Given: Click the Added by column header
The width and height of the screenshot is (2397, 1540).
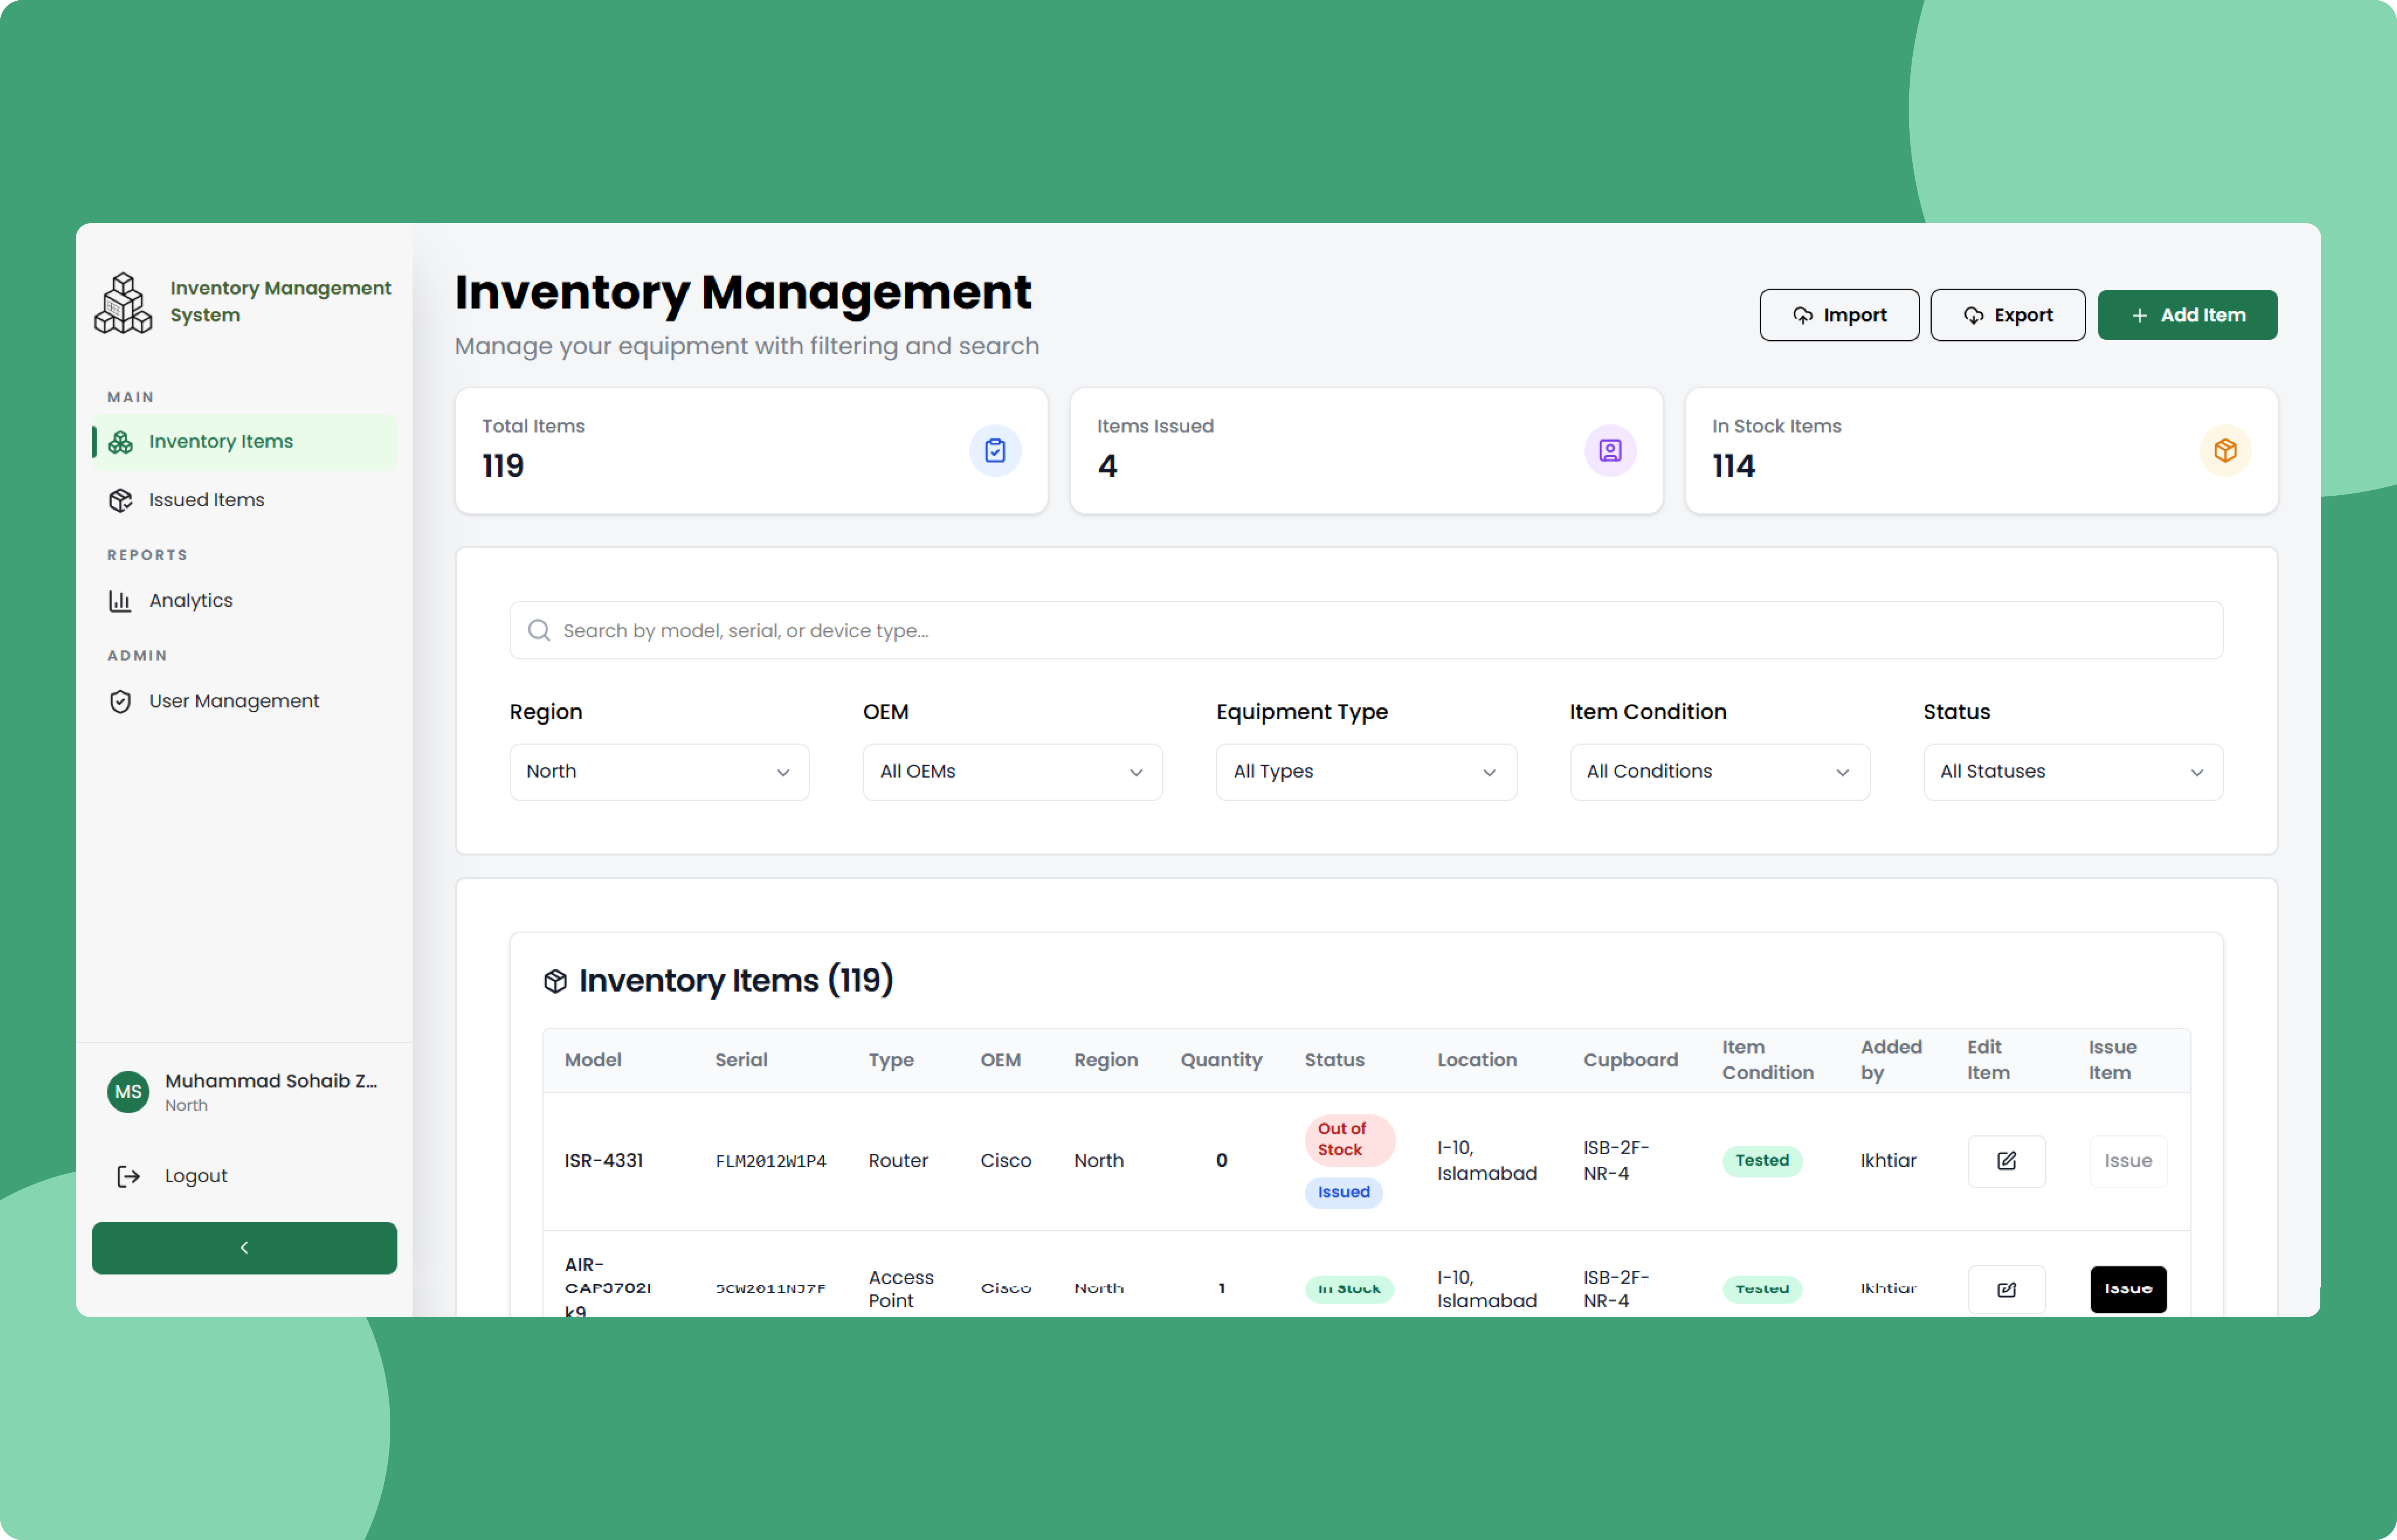Looking at the screenshot, I should [x=1891, y=1060].
